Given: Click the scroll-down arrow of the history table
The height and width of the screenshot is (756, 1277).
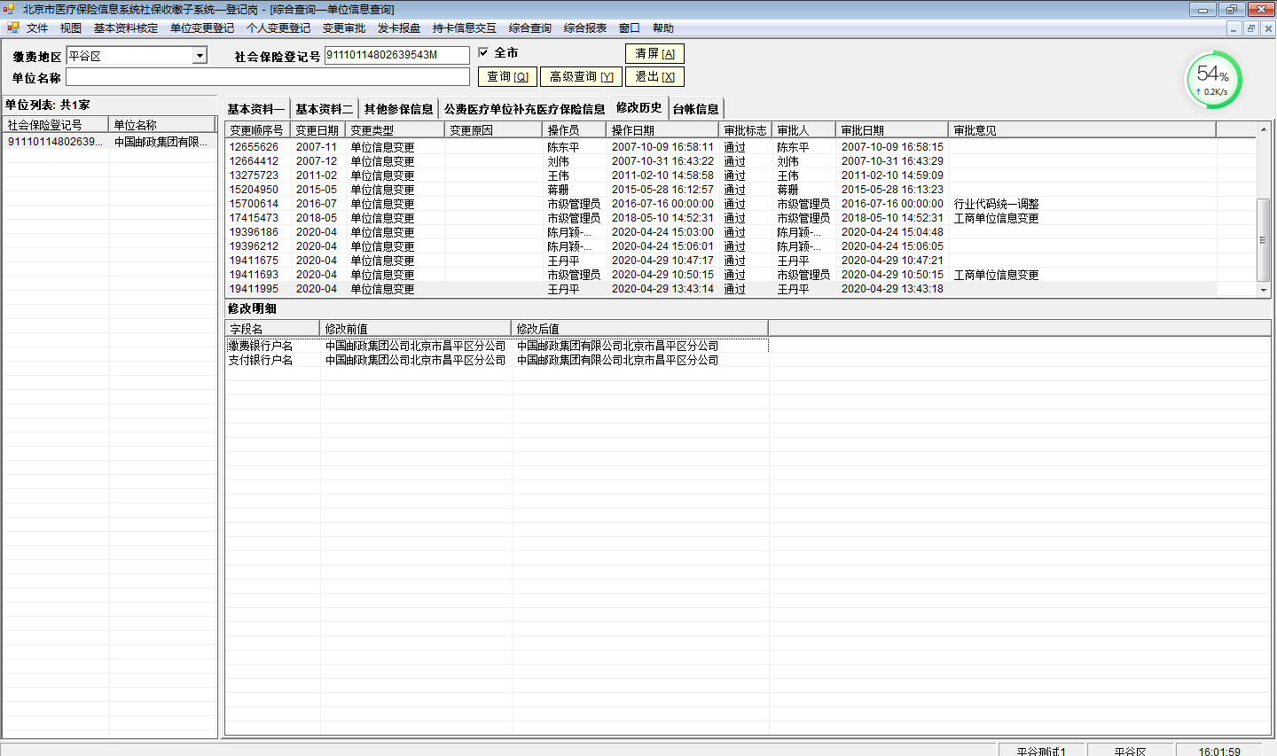Looking at the screenshot, I should 1264,290.
